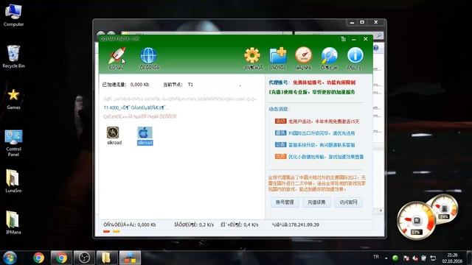Click the flag action center tray icon

[x=406, y=258]
